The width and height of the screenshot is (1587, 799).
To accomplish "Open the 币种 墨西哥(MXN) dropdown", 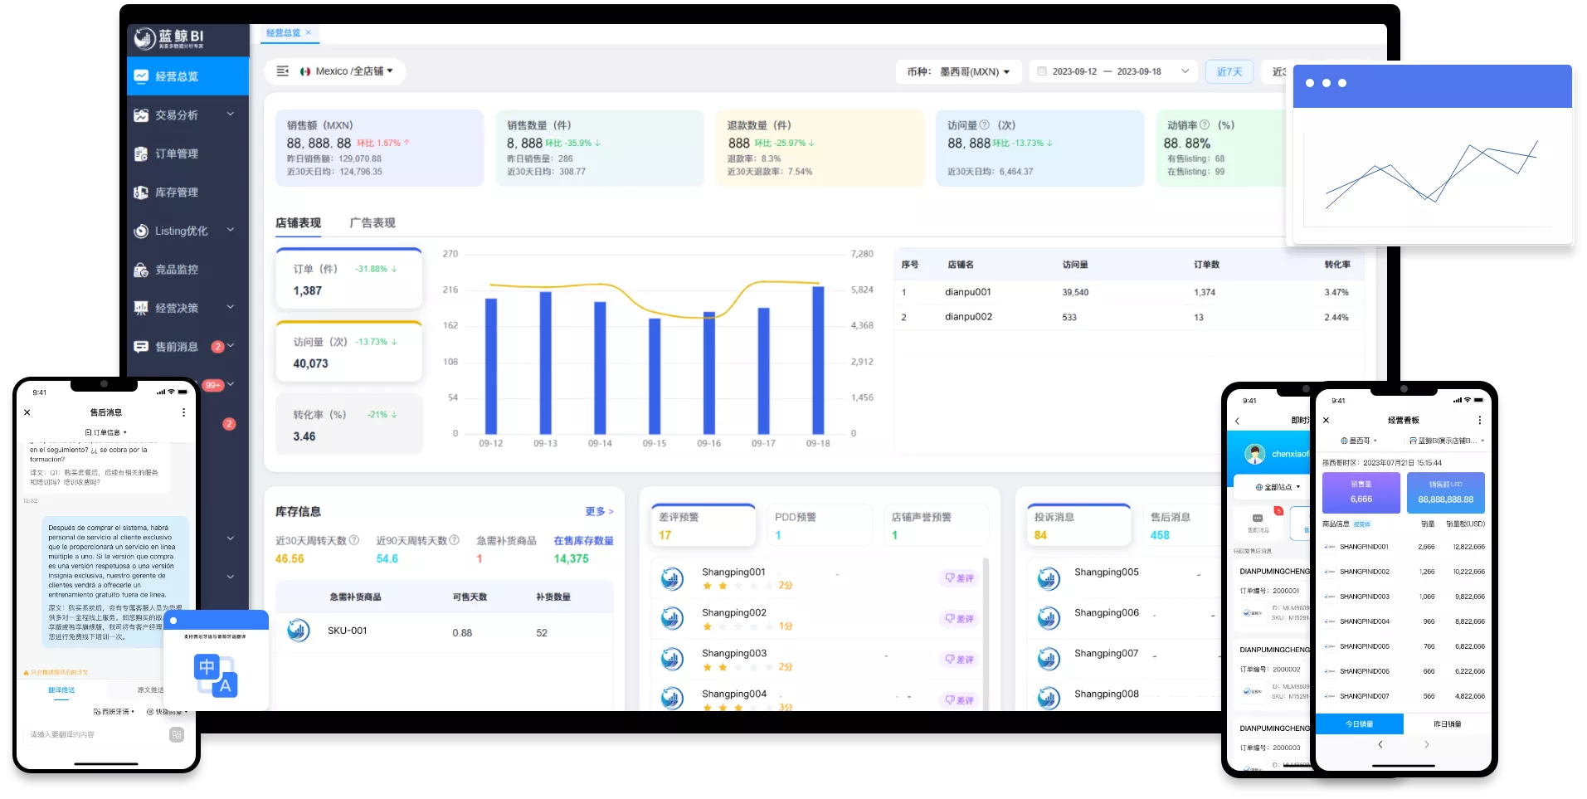I will [x=958, y=72].
